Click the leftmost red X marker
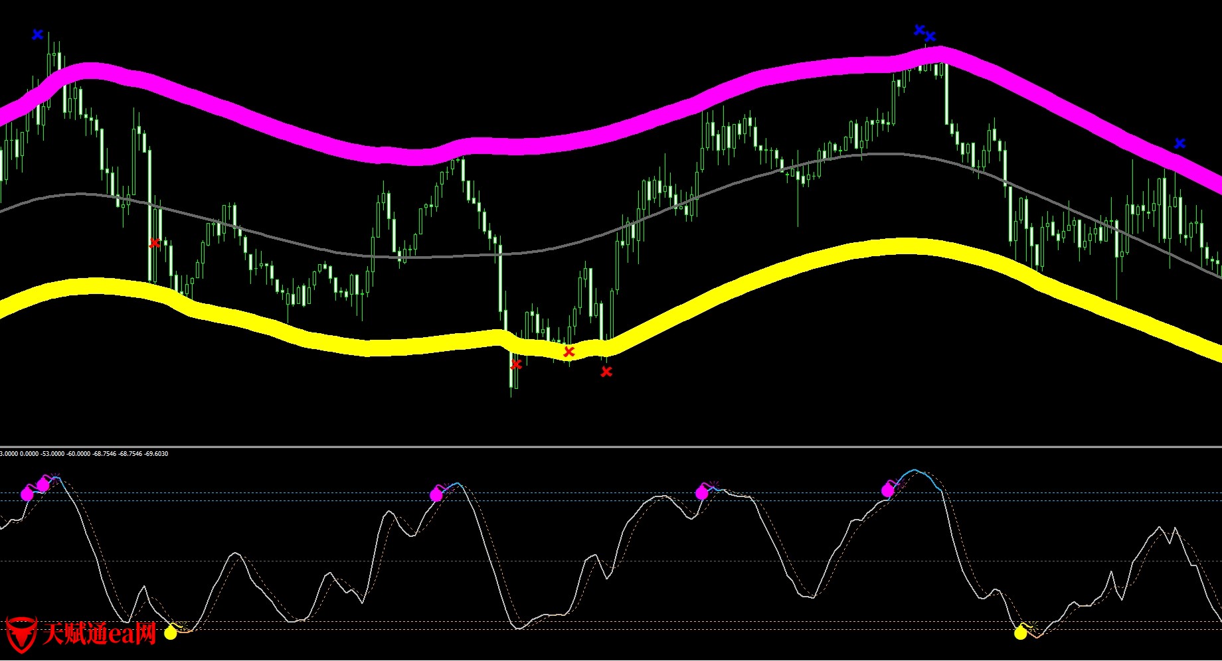Image resolution: width=1222 pixels, height=661 pixels. click(155, 244)
